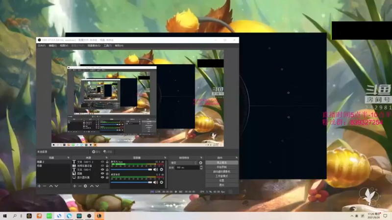
Task: Move scene down in Scenes panel
Action: click(x=56, y=186)
